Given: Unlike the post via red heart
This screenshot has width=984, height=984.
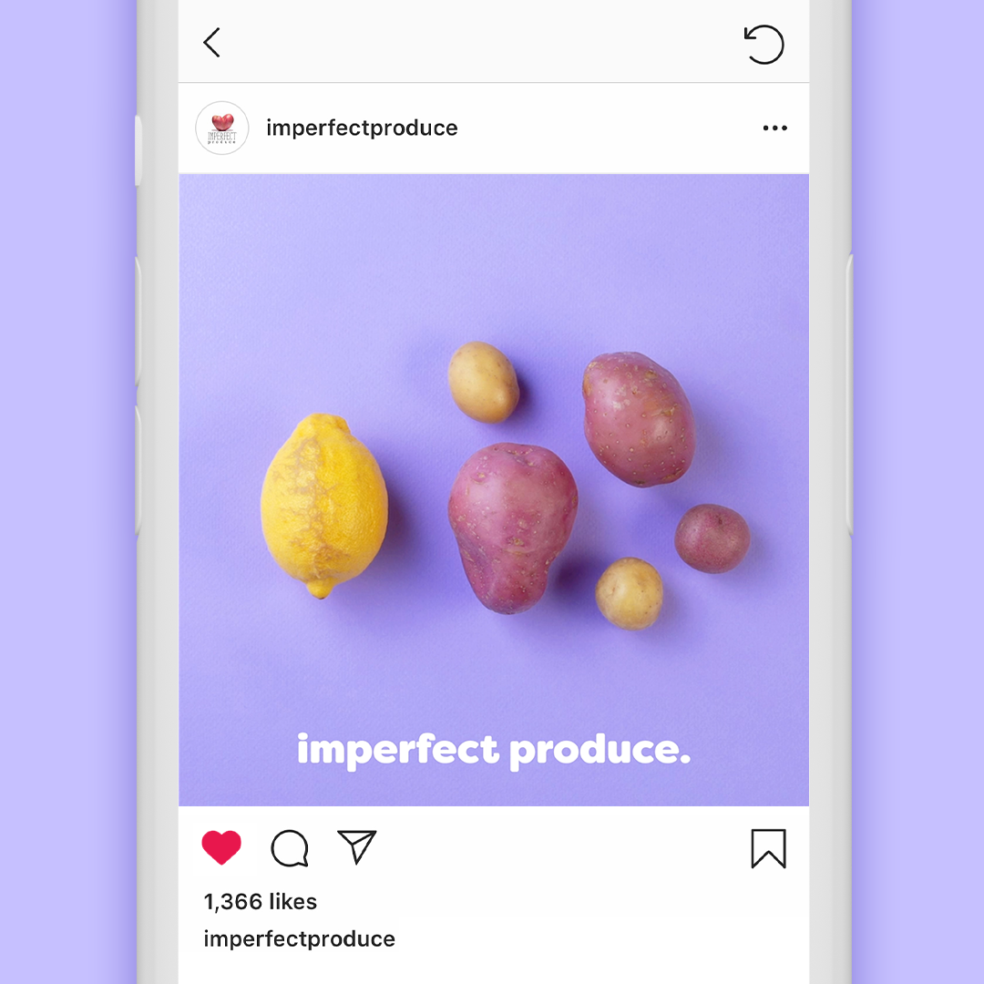Looking at the screenshot, I should pyautogui.click(x=221, y=847).
